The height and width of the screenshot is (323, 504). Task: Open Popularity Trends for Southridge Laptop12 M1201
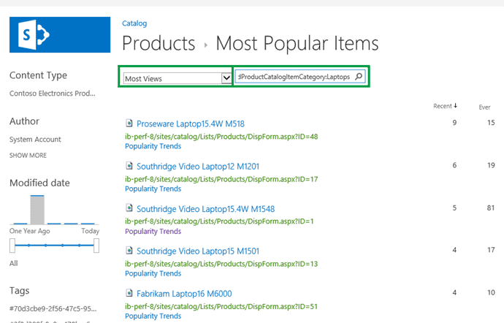tap(153, 189)
